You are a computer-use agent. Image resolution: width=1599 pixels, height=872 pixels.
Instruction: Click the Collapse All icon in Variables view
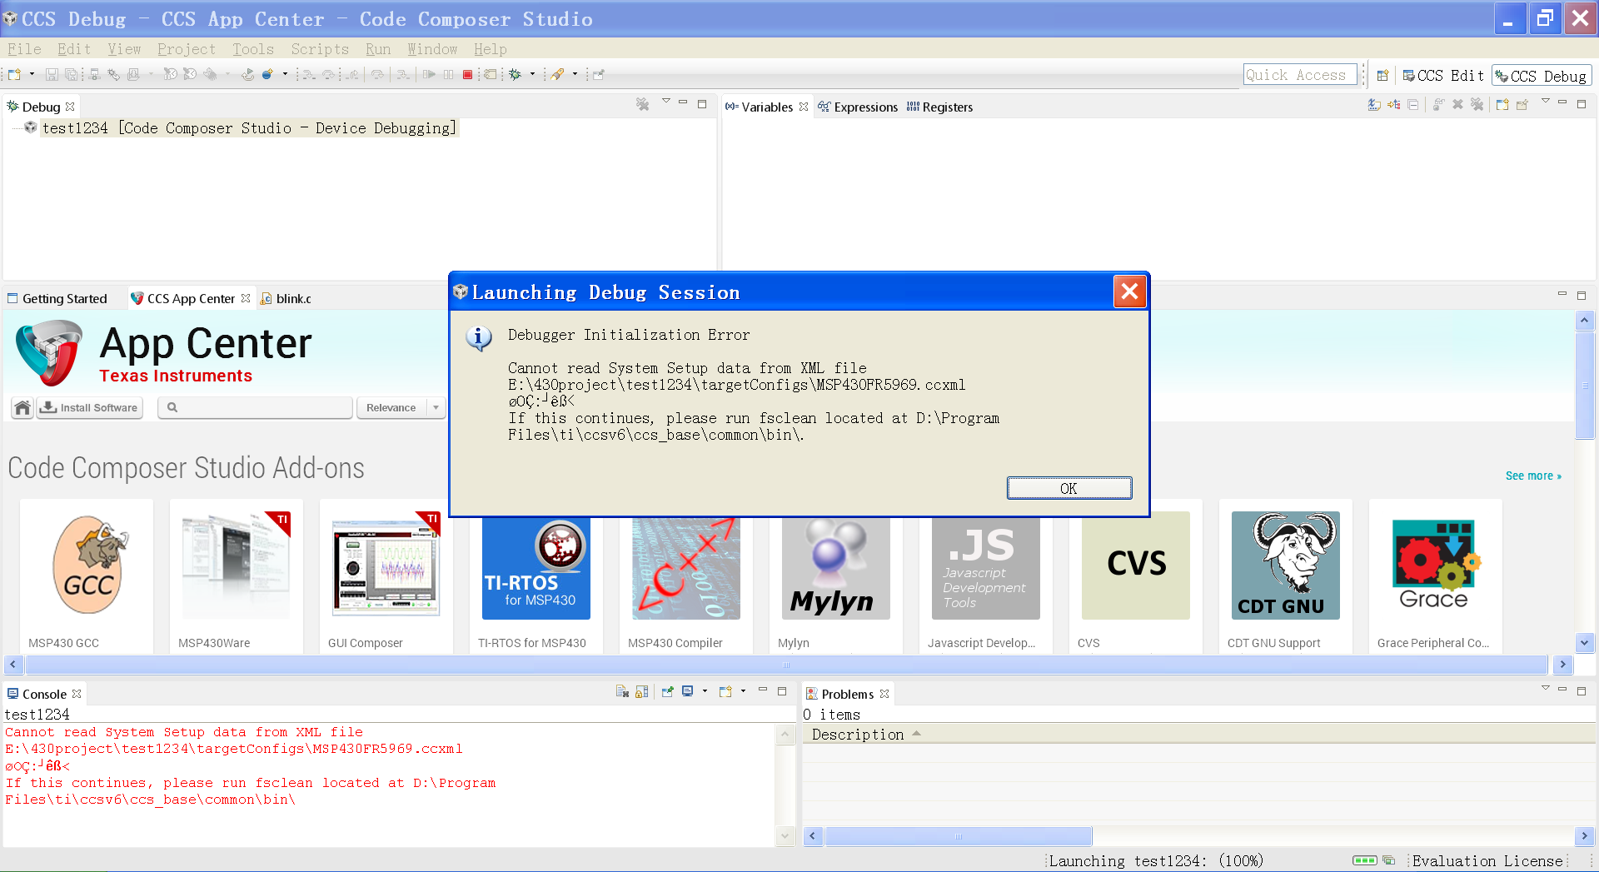pos(1413,104)
